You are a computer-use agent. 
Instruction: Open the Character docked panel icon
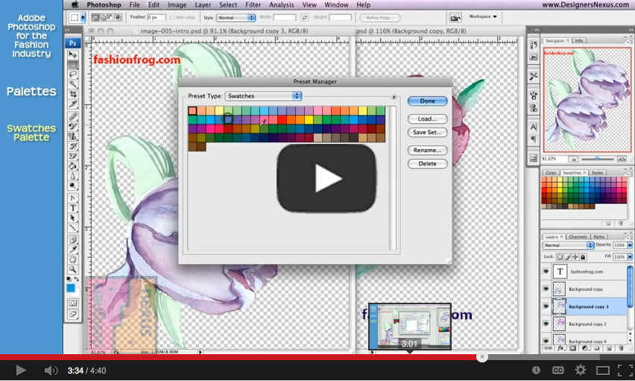[534, 127]
